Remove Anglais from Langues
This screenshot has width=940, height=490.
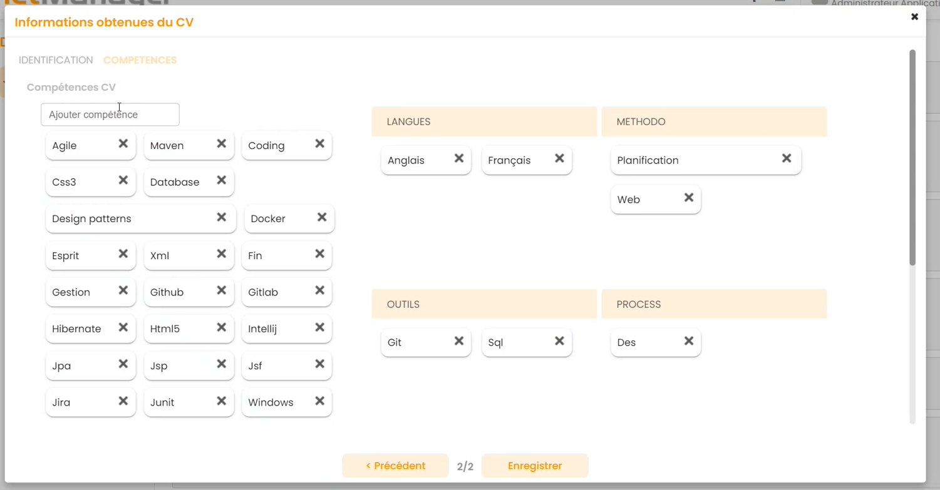click(x=459, y=158)
